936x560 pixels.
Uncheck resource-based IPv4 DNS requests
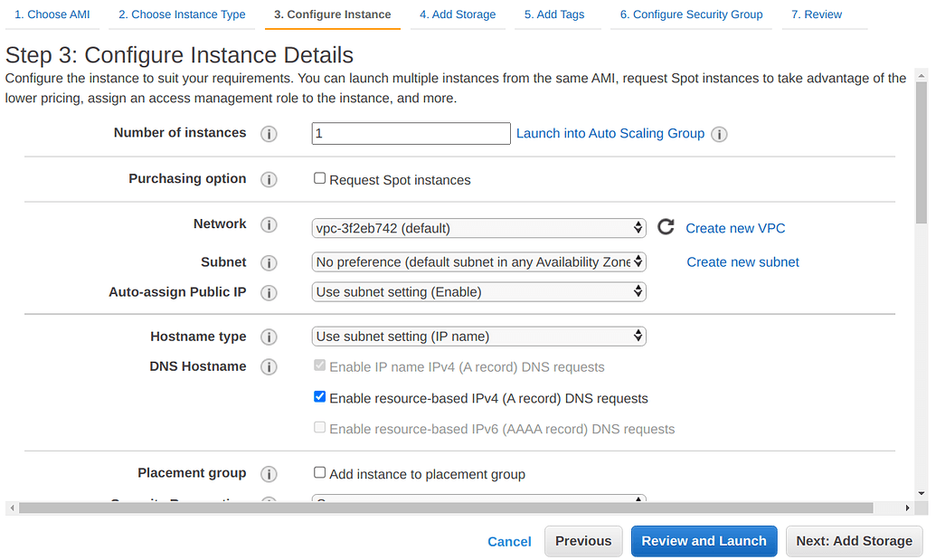tap(319, 396)
